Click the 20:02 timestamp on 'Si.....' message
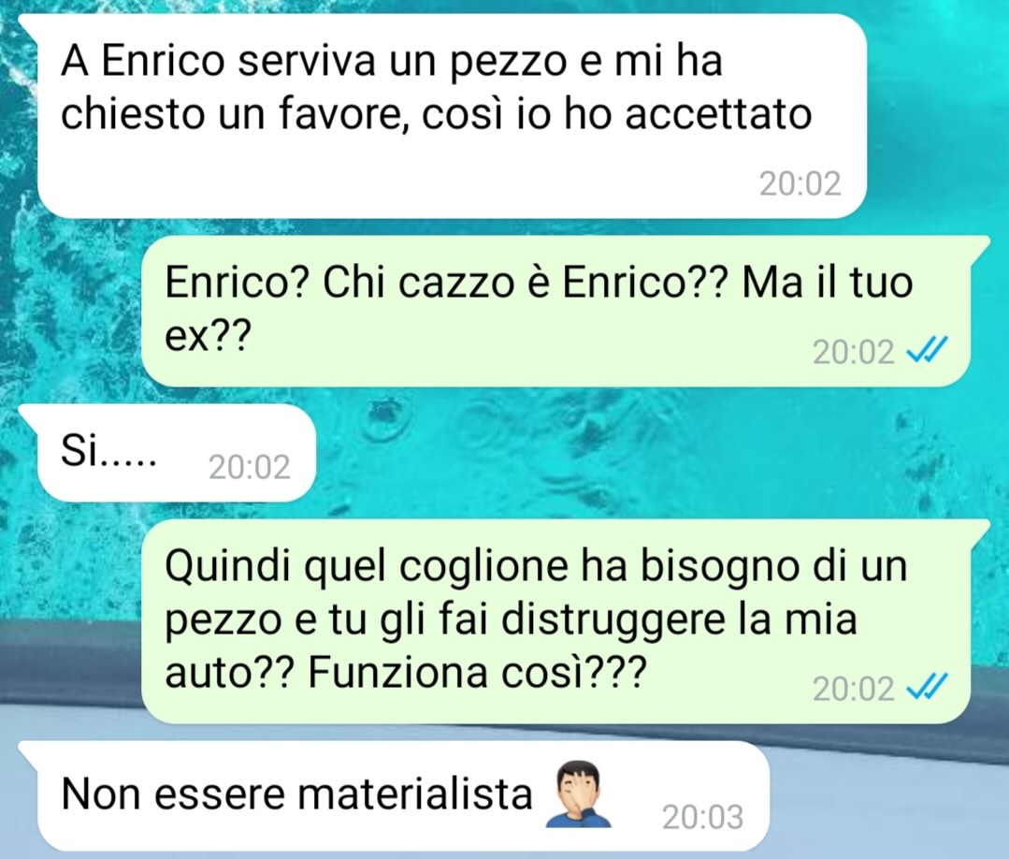The image size is (1009, 859). pyautogui.click(x=250, y=467)
